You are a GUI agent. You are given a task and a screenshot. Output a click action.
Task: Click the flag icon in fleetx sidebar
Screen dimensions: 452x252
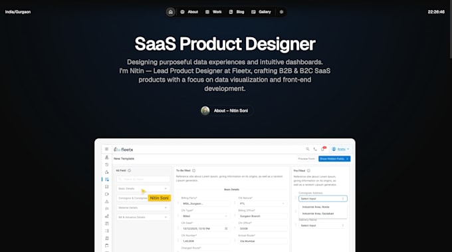coord(107,209)
